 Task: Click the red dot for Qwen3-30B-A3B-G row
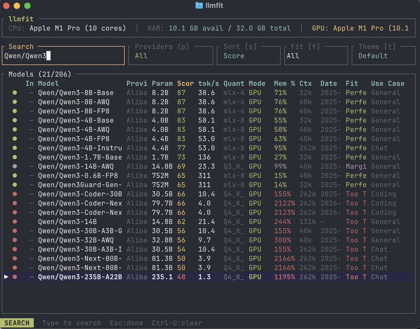point(15,231)
